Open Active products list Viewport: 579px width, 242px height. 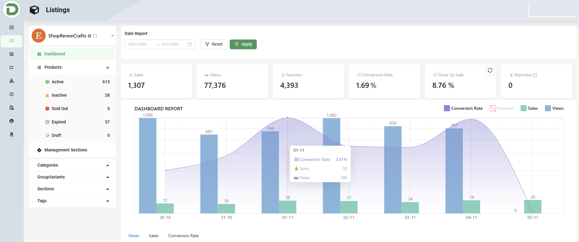point(72,82)
